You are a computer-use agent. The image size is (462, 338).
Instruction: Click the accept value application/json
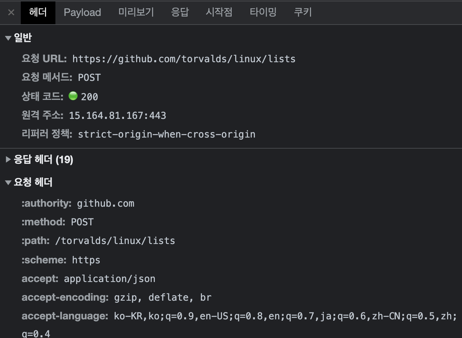[110, 279]
